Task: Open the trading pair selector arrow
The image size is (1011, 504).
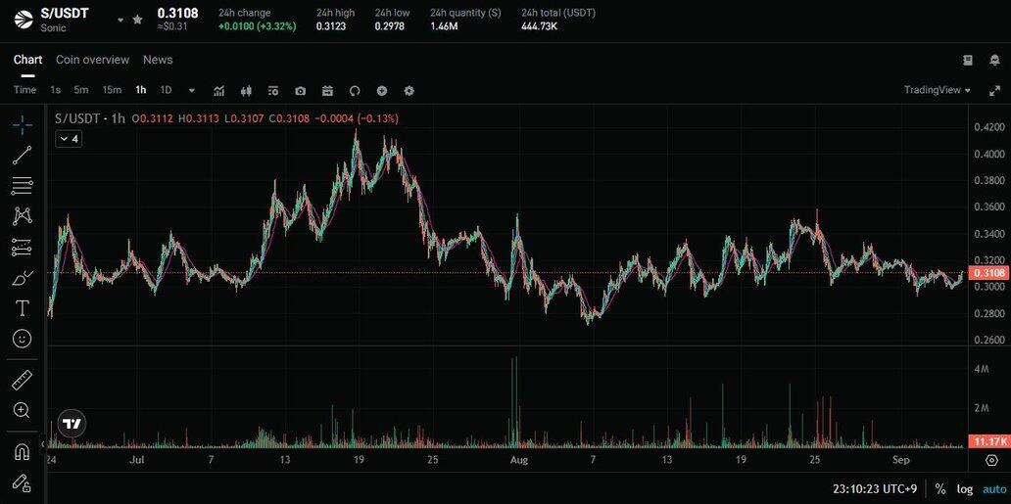Action: pos(120,20)
